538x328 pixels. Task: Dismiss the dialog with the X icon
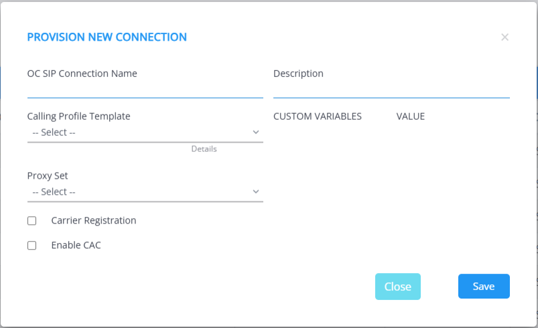coord(505,37)
